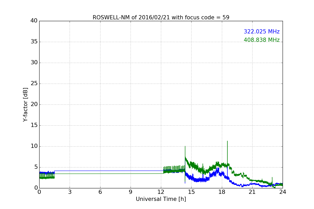314x209 pixels.
Task: Click the x-axis tick label 24
Action: coord(283,192)
